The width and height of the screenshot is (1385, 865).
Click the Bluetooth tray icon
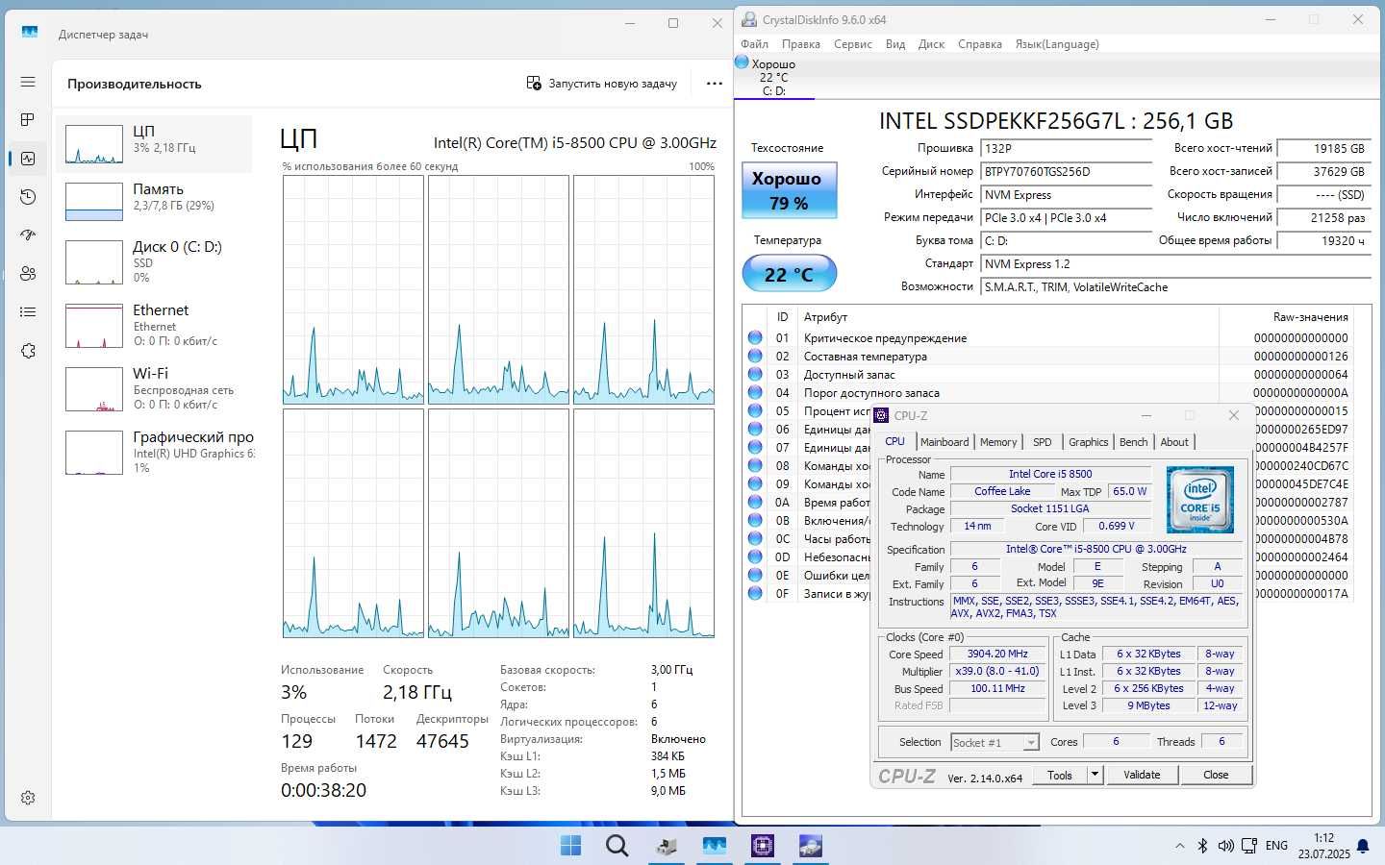coord(1202,846)
